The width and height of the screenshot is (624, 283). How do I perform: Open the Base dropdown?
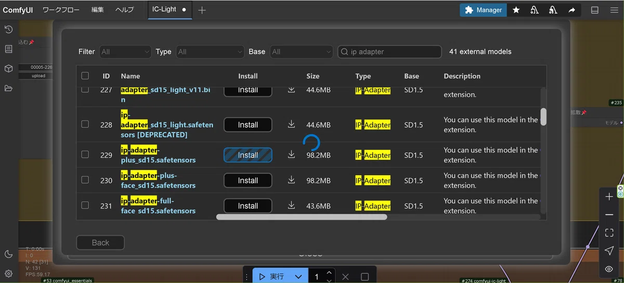click(x=301, y=52)
